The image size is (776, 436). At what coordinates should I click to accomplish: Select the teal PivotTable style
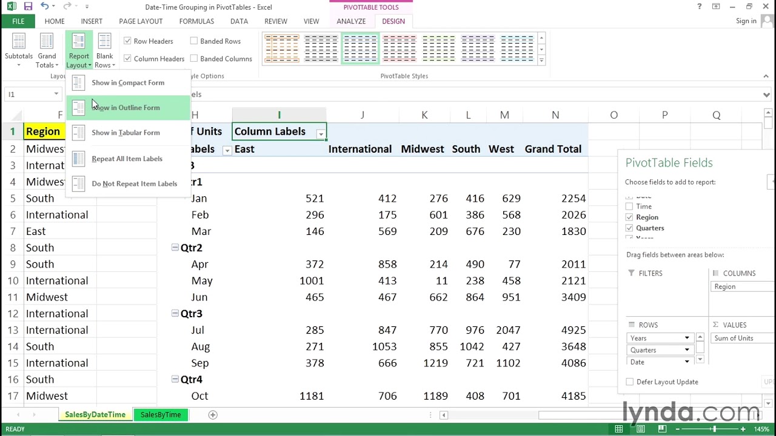[517, 48]
